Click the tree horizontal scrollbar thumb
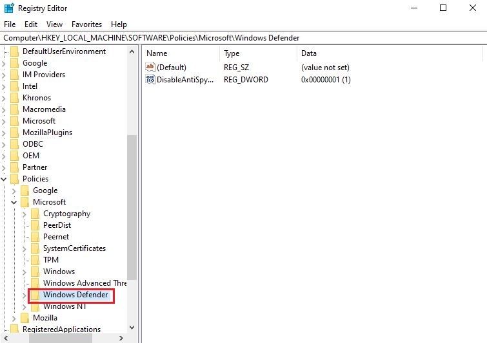 coord(61,338)
